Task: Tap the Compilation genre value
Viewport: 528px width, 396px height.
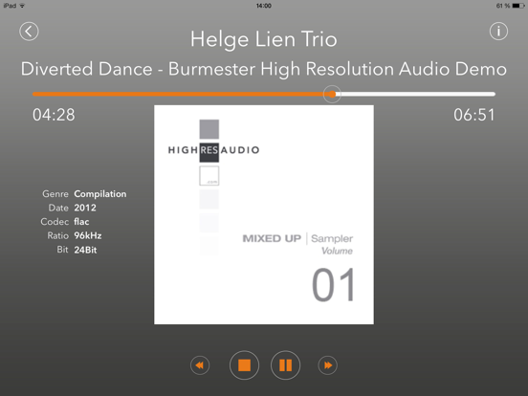Action: 100,194
